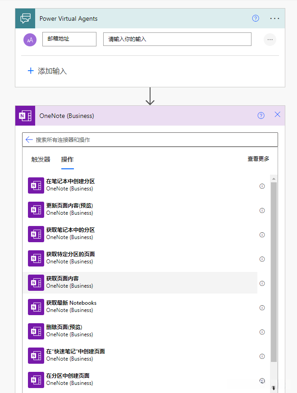
Task: Click 添加输入 to add input
Action: tap(47, 71)
